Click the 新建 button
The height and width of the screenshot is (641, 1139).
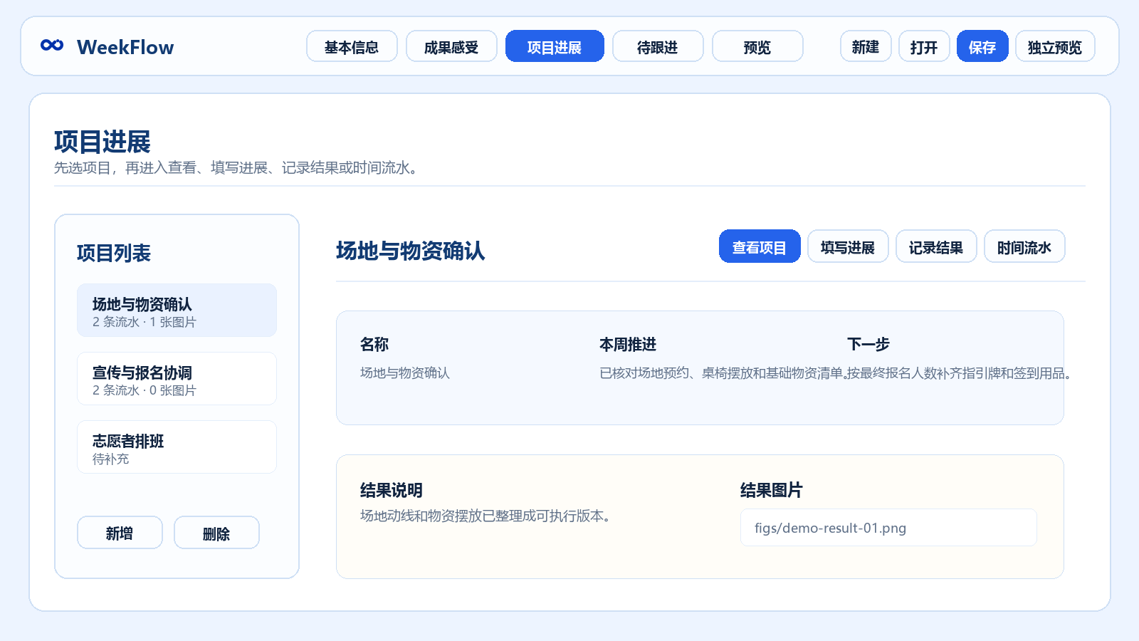866,46
